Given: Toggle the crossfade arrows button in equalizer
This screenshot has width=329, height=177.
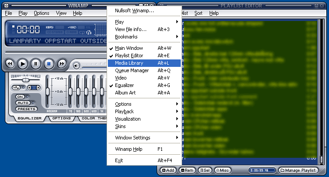Looking at the screenshot, I should pyautogui.click(x=16, y=87).
